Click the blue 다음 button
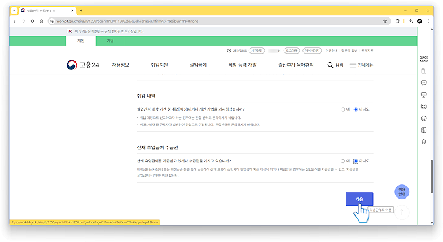Image resolution: width=443 pixels, height=242 pixels. [x=359, y=199]
